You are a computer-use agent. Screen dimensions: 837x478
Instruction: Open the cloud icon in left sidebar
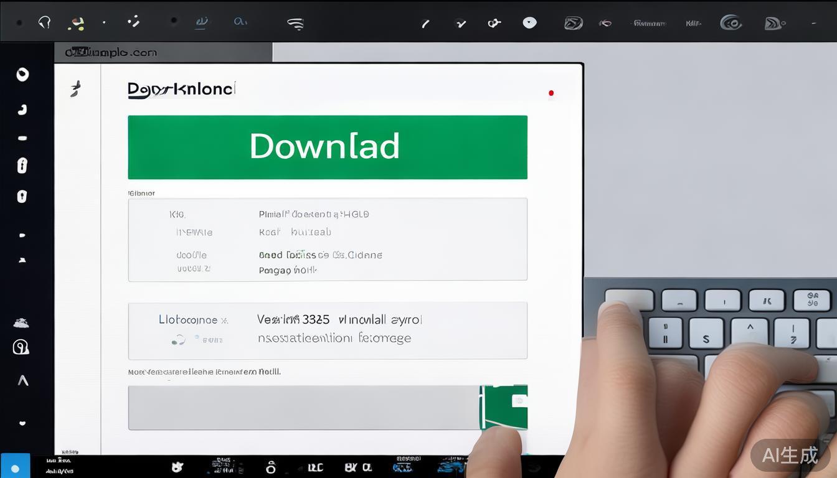pyautogui.click(x=22, y=322)
